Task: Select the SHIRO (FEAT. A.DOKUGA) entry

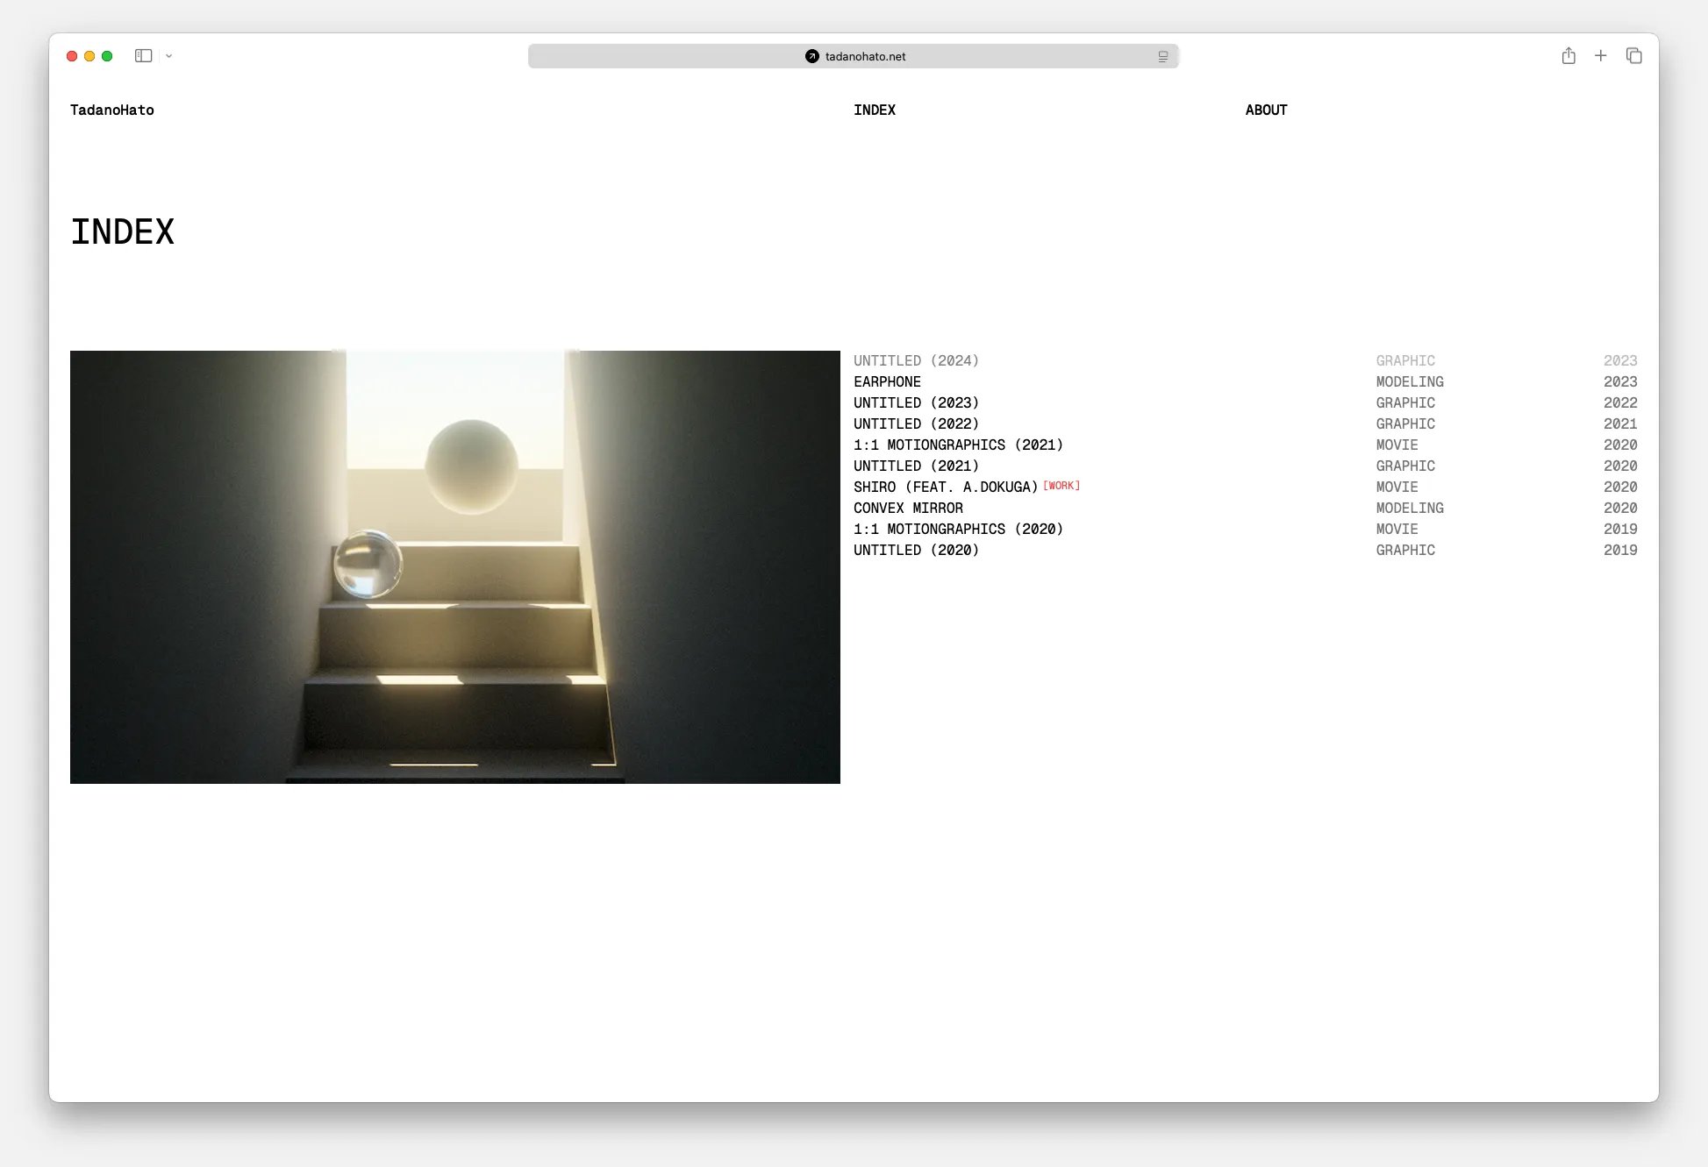Action: click(946, 487)
